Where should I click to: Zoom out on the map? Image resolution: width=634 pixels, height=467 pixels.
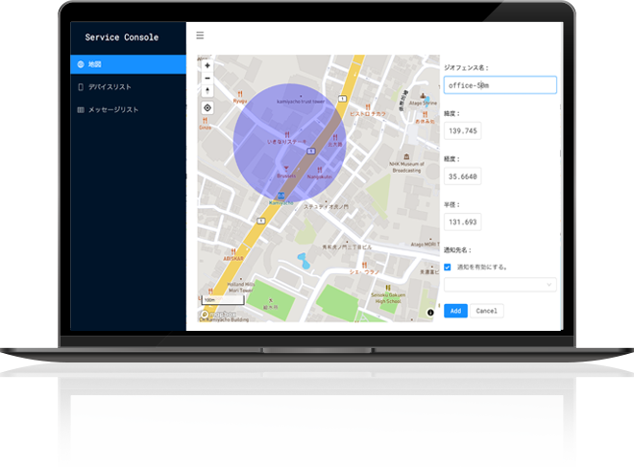[207, 79]
